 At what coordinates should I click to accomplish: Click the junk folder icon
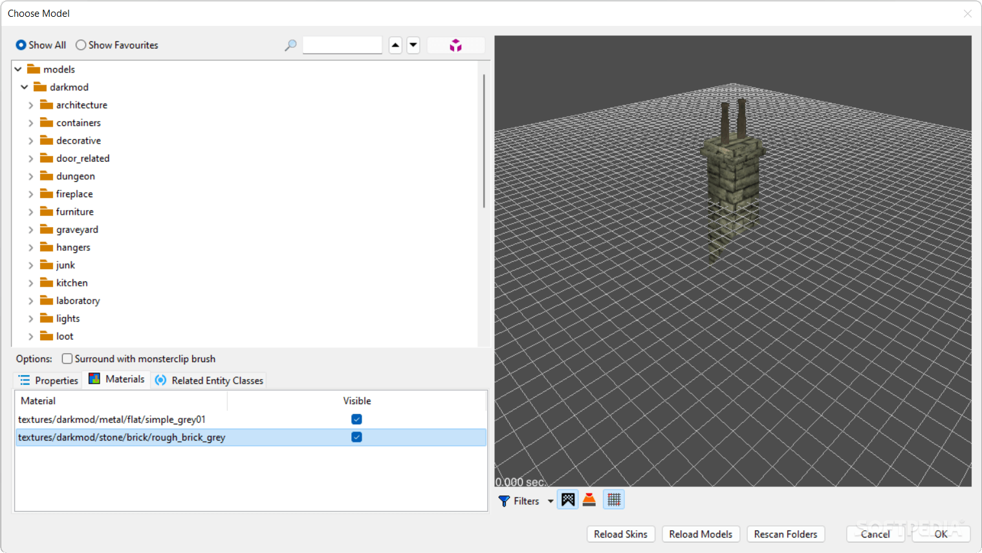coord(46,265)
